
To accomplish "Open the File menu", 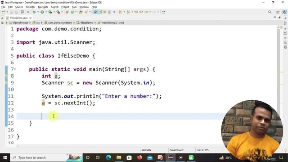I will (x=3, y=7).
